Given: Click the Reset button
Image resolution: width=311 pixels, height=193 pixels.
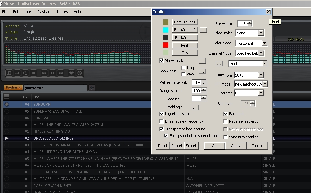Looking at the screenshot, I should point(163,146).
